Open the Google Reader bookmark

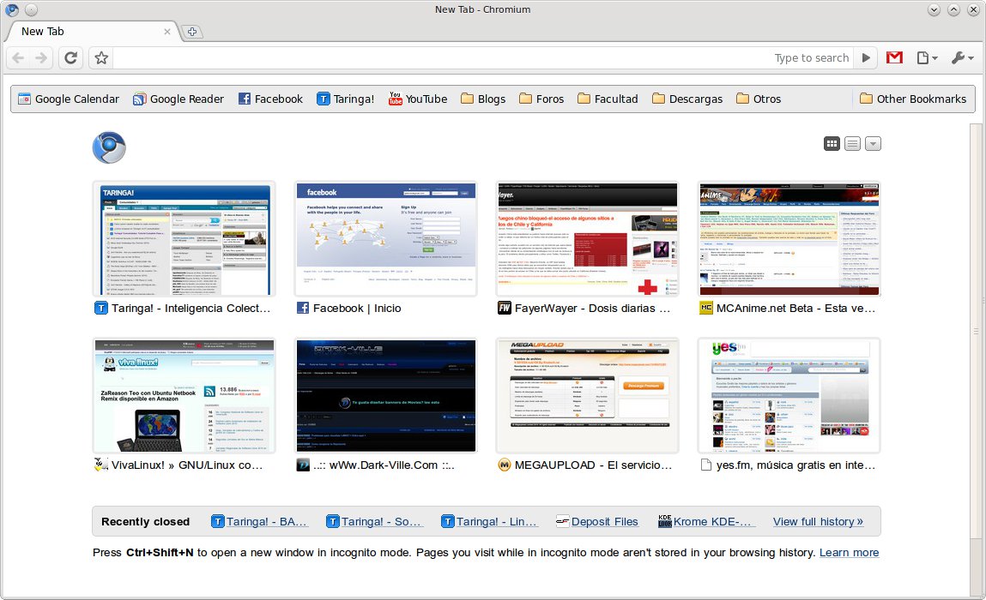coord(178,99)
